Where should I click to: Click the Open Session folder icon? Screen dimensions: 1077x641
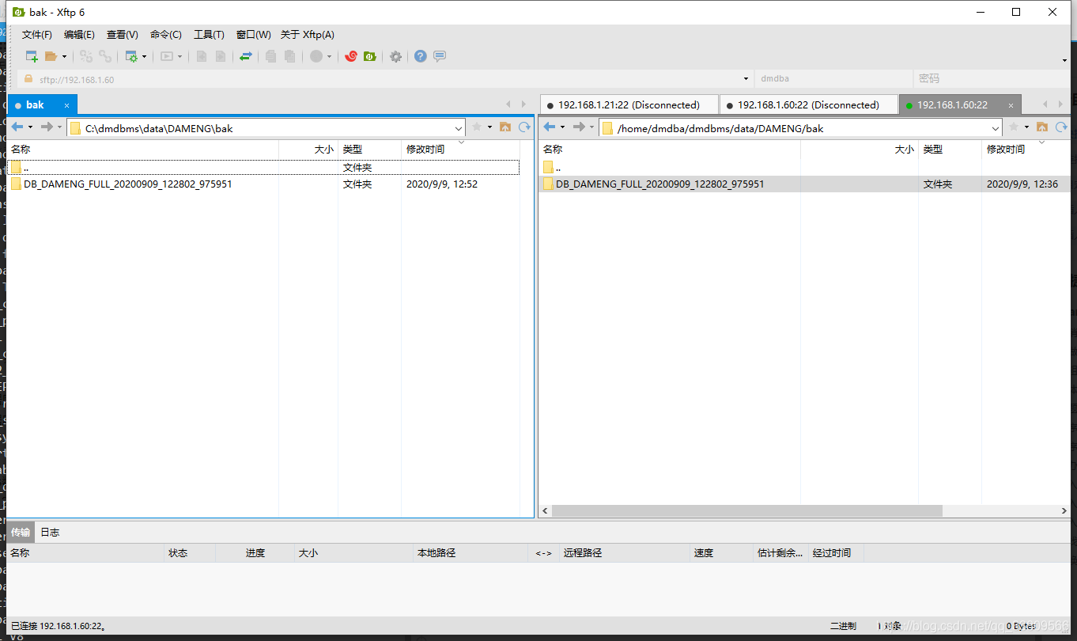51,56
